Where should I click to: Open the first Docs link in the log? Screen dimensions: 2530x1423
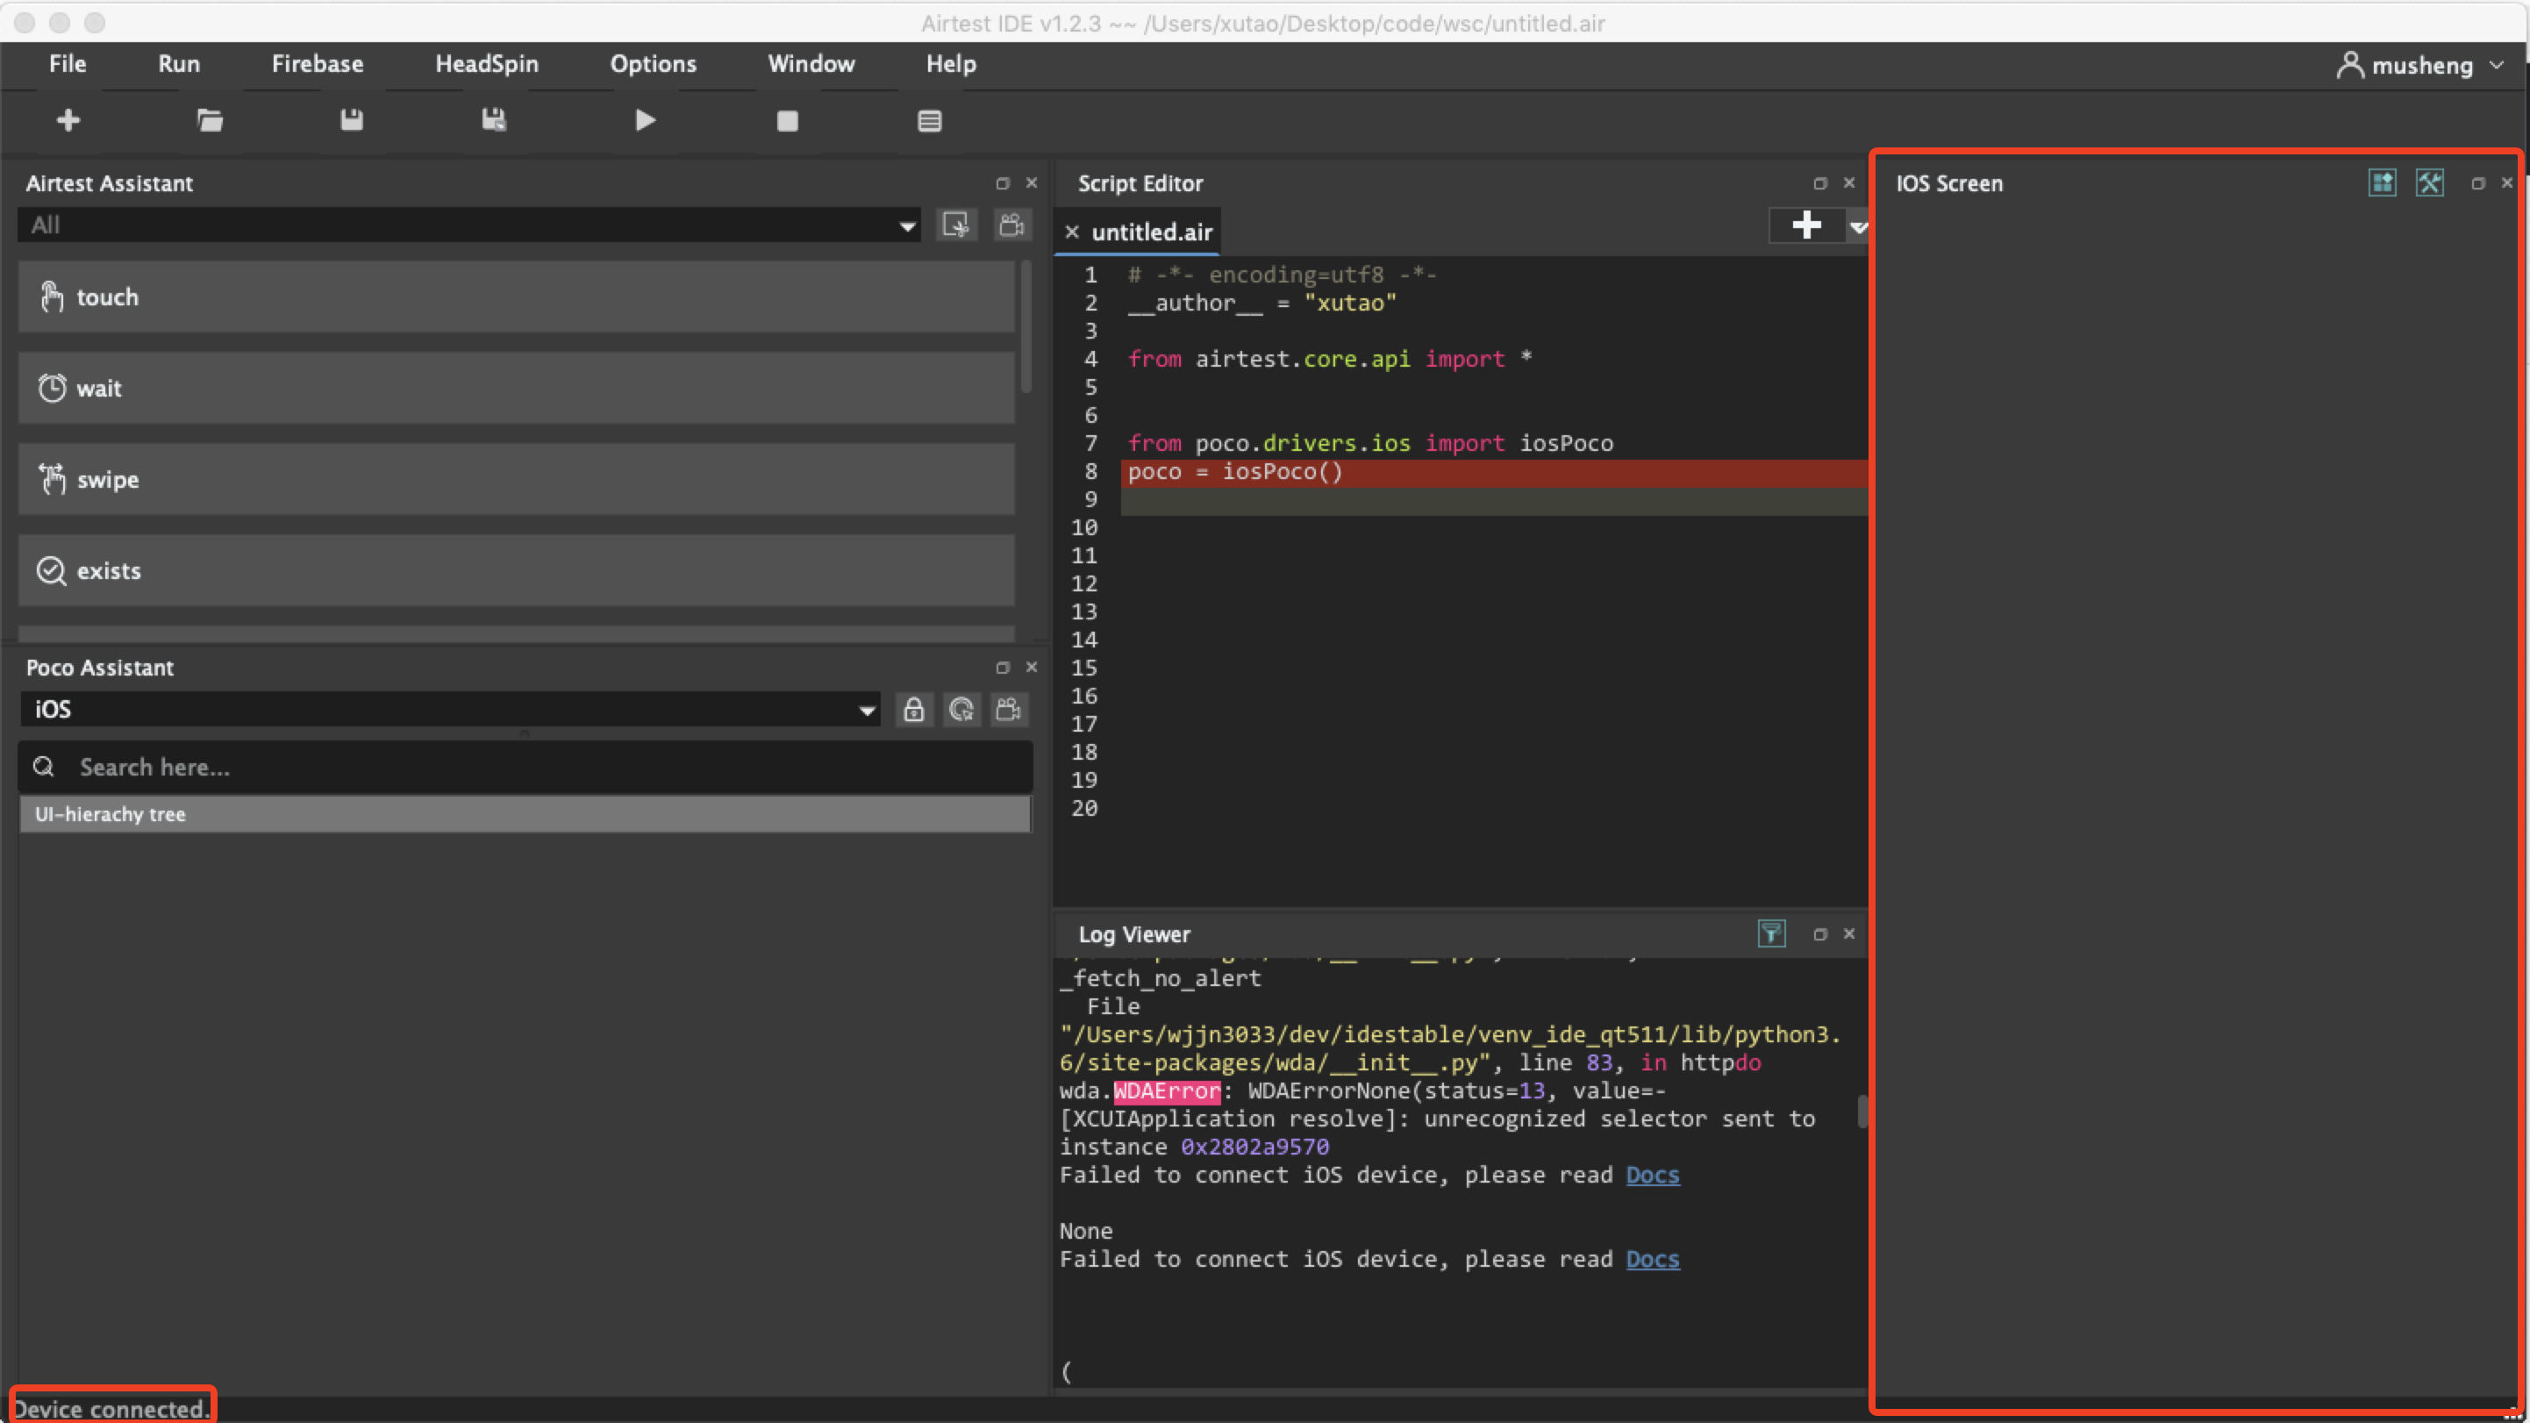click(1652, 1176)
